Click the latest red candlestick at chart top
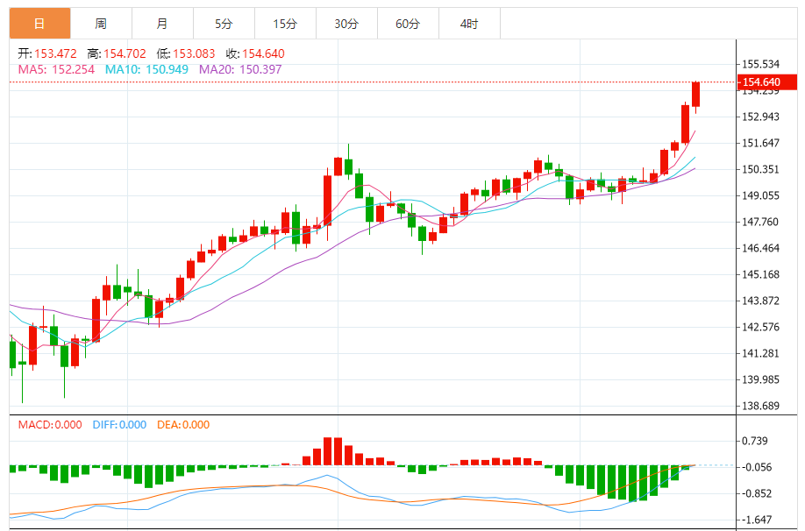 pyautogui.click(x=696, y=95)
